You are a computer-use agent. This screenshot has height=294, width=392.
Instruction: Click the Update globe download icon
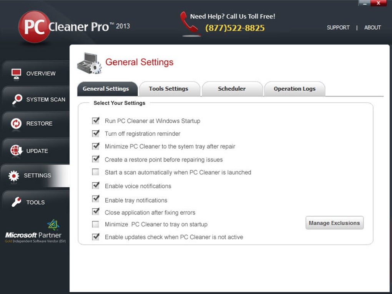[17, 150]
